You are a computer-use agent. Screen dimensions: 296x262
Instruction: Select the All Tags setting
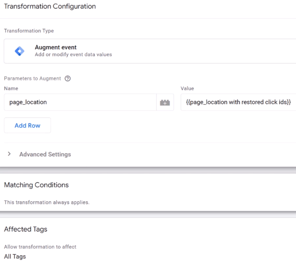(x=15, y=256)
